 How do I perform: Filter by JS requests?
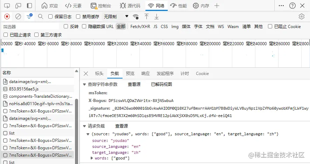tap(156, 27)
